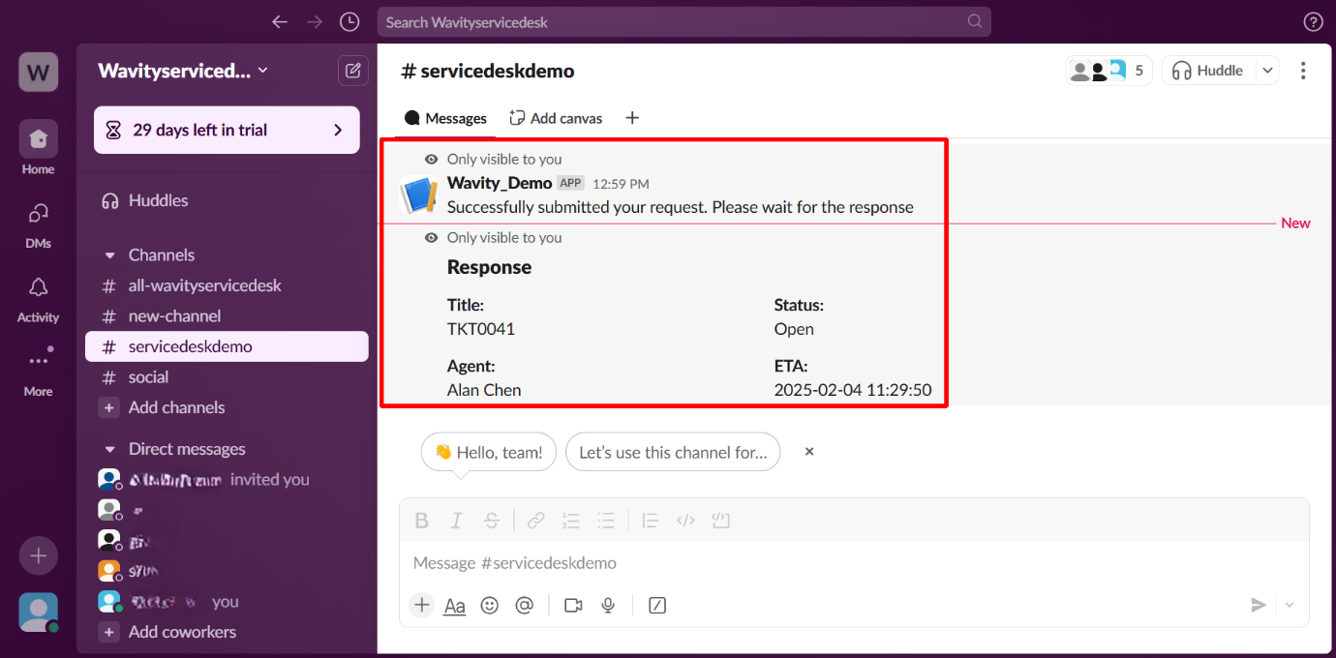This screenshot has height=658, width=1336.
Task: Toggle the Aa formatting toolbar
Action: [x=454, y=606]
